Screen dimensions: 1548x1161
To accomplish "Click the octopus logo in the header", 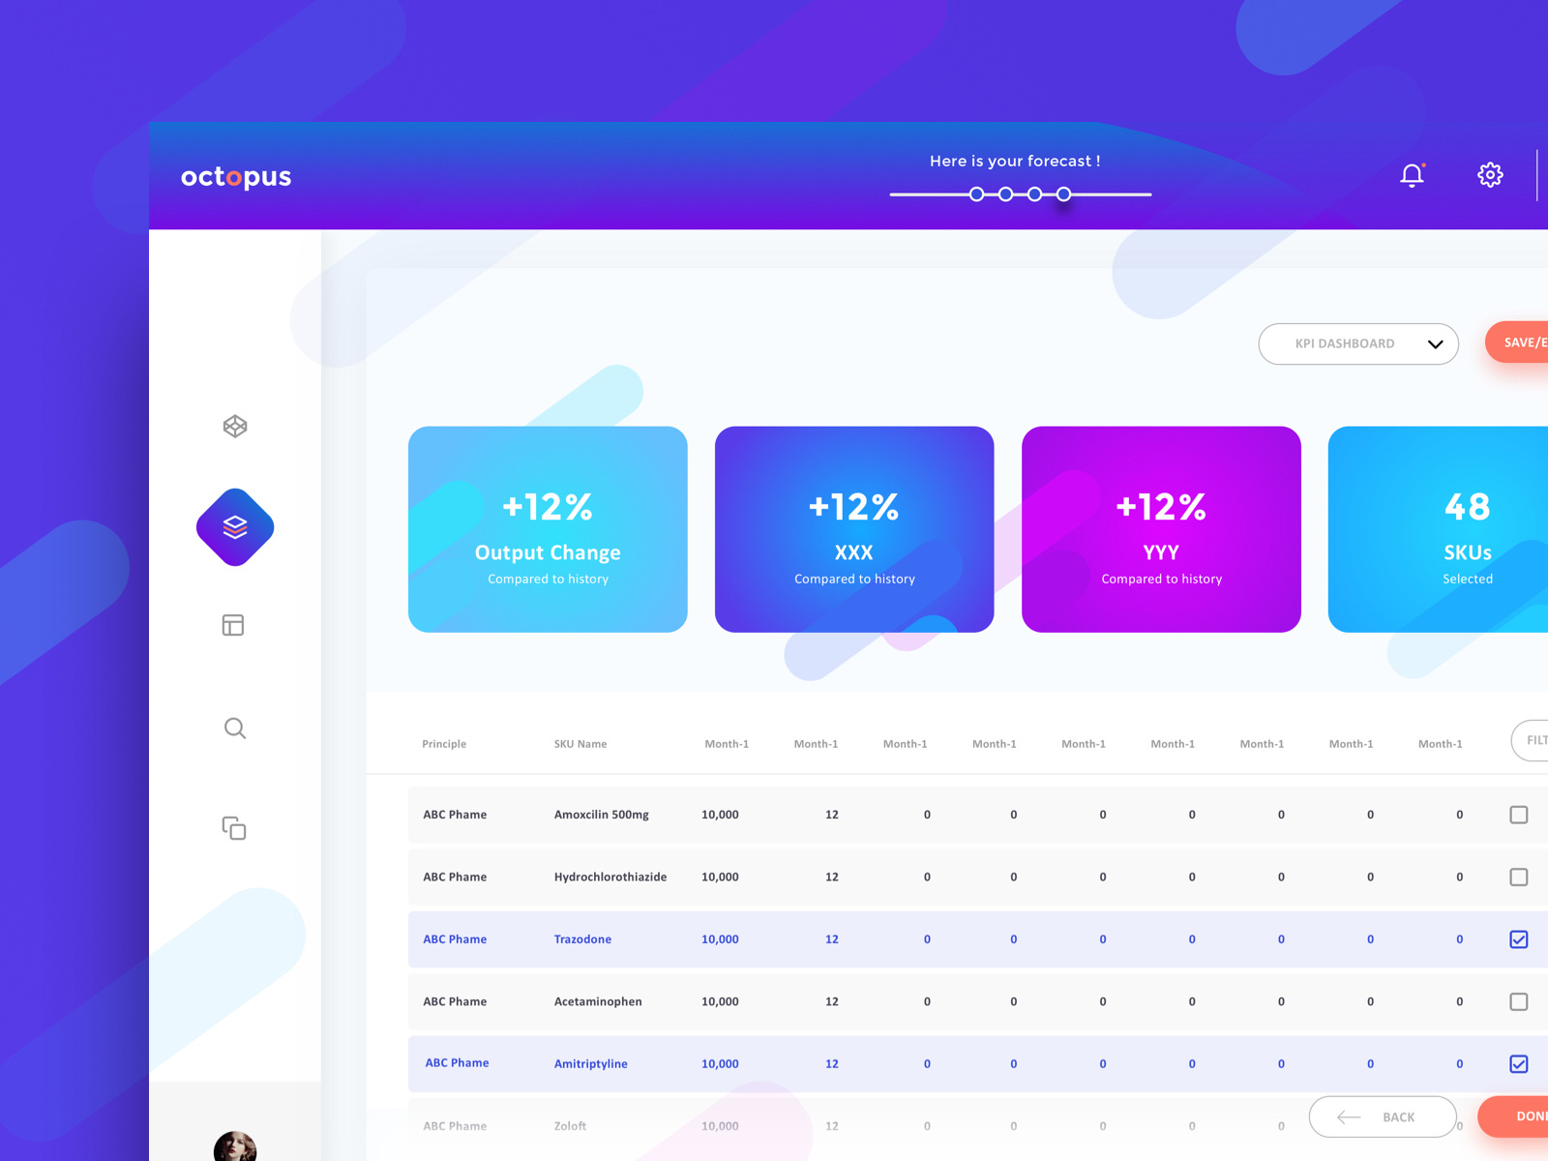I will tap(235, 177).
